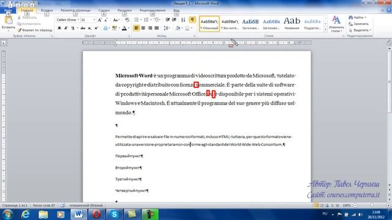Toggle bold (Ж) formatting
The width and height of the screenshot is (392, 220).
pos(59,28)
